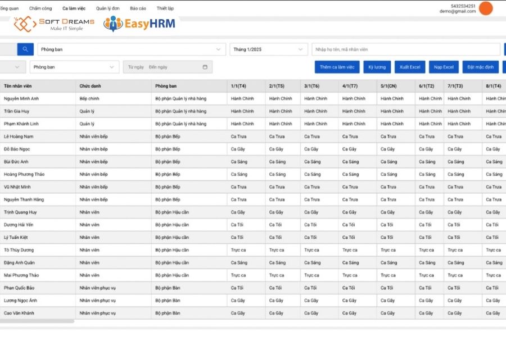The image size is (506, 337).
Task: Open the calendar icon in date range field
Action: click(x=205, y=67)
